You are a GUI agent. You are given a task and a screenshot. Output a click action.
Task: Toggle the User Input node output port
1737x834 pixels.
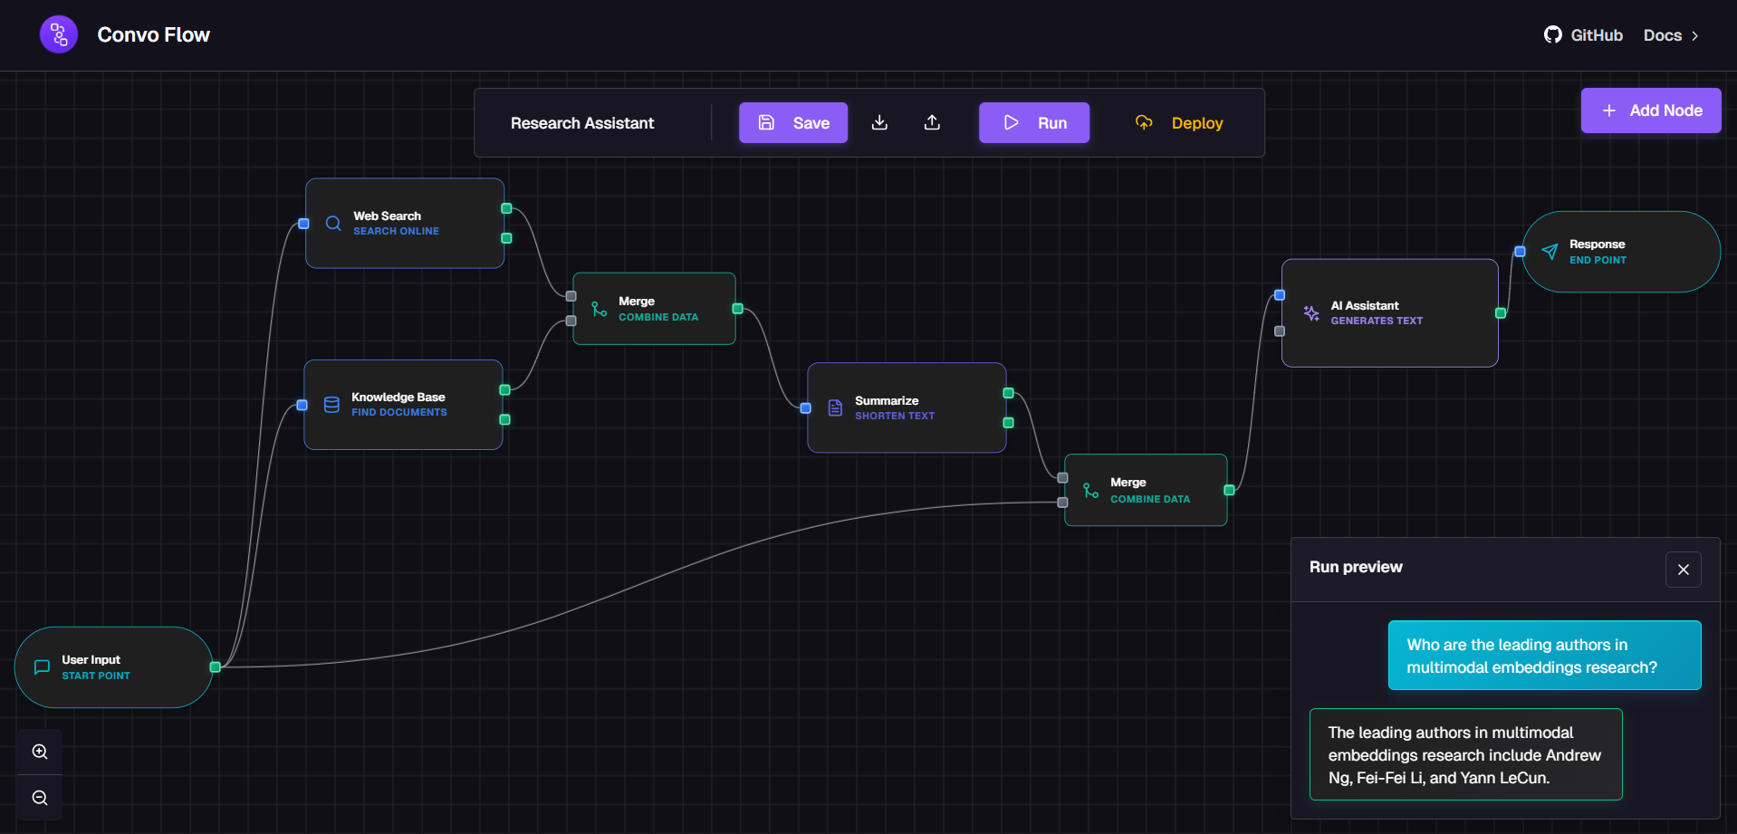(216, 666)
